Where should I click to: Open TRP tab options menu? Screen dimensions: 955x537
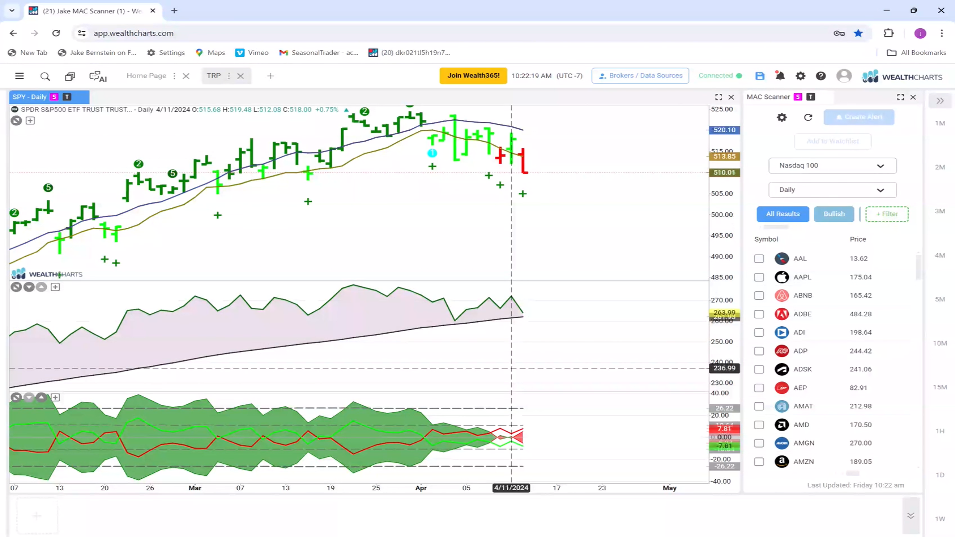coord(229,76)
